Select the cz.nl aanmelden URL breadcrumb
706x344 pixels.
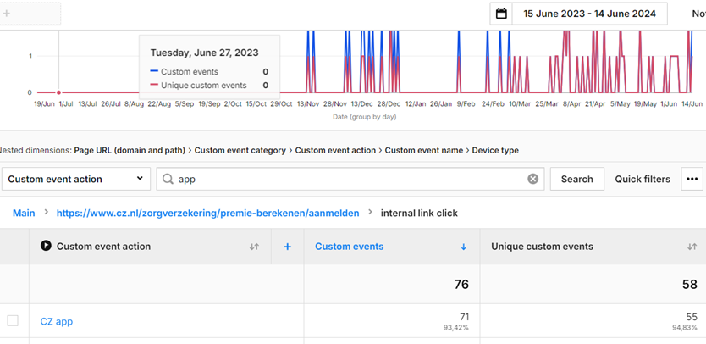(x=207, y=213)
